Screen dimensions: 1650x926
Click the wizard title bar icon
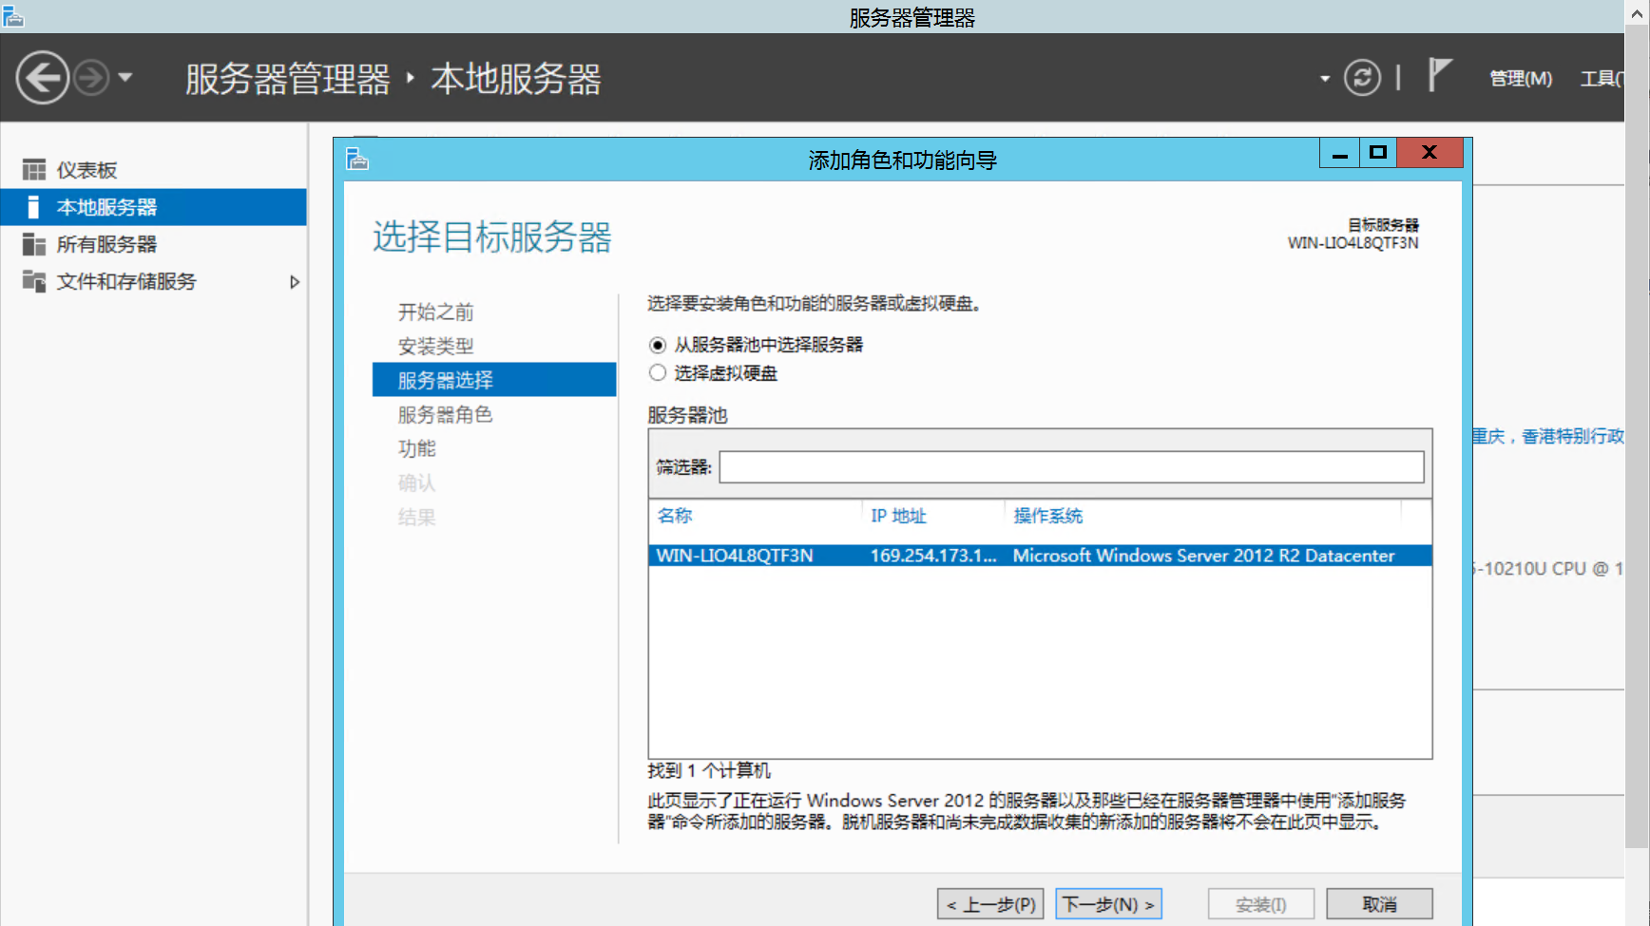point(357,160)
